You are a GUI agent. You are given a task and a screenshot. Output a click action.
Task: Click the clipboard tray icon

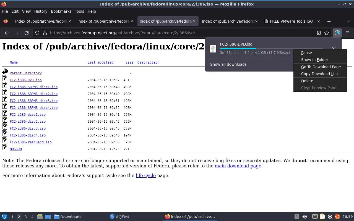click(x=322, y=217)
